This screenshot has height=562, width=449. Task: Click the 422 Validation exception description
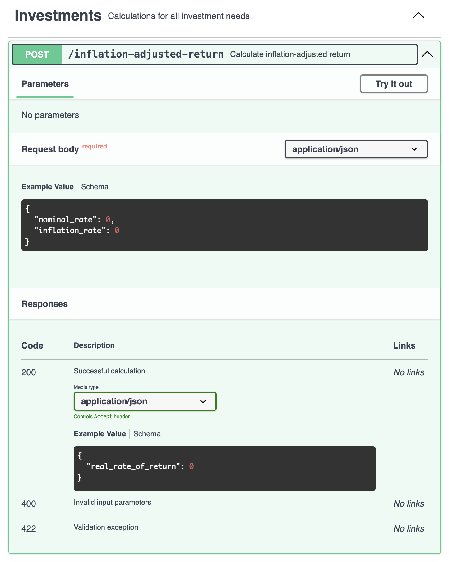106,527
